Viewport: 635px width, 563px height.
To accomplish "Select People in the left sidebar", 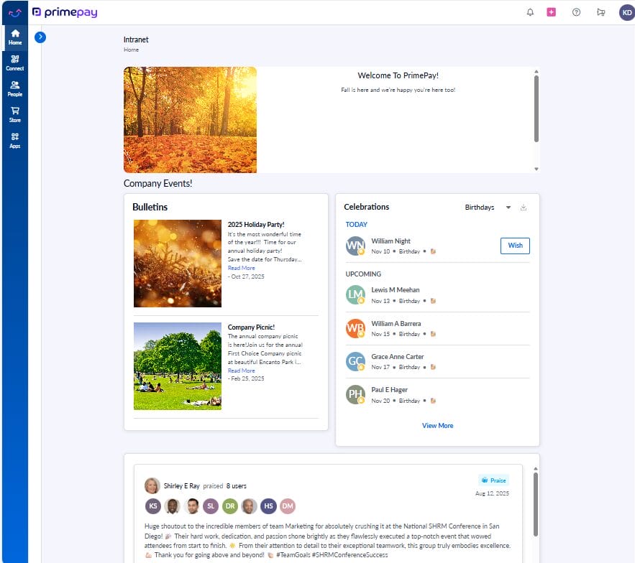I will pos(14,88).
